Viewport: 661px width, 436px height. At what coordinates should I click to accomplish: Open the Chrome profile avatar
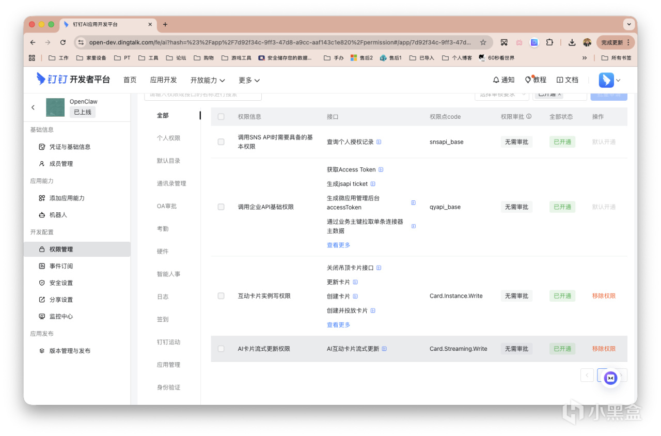[587, 42]
